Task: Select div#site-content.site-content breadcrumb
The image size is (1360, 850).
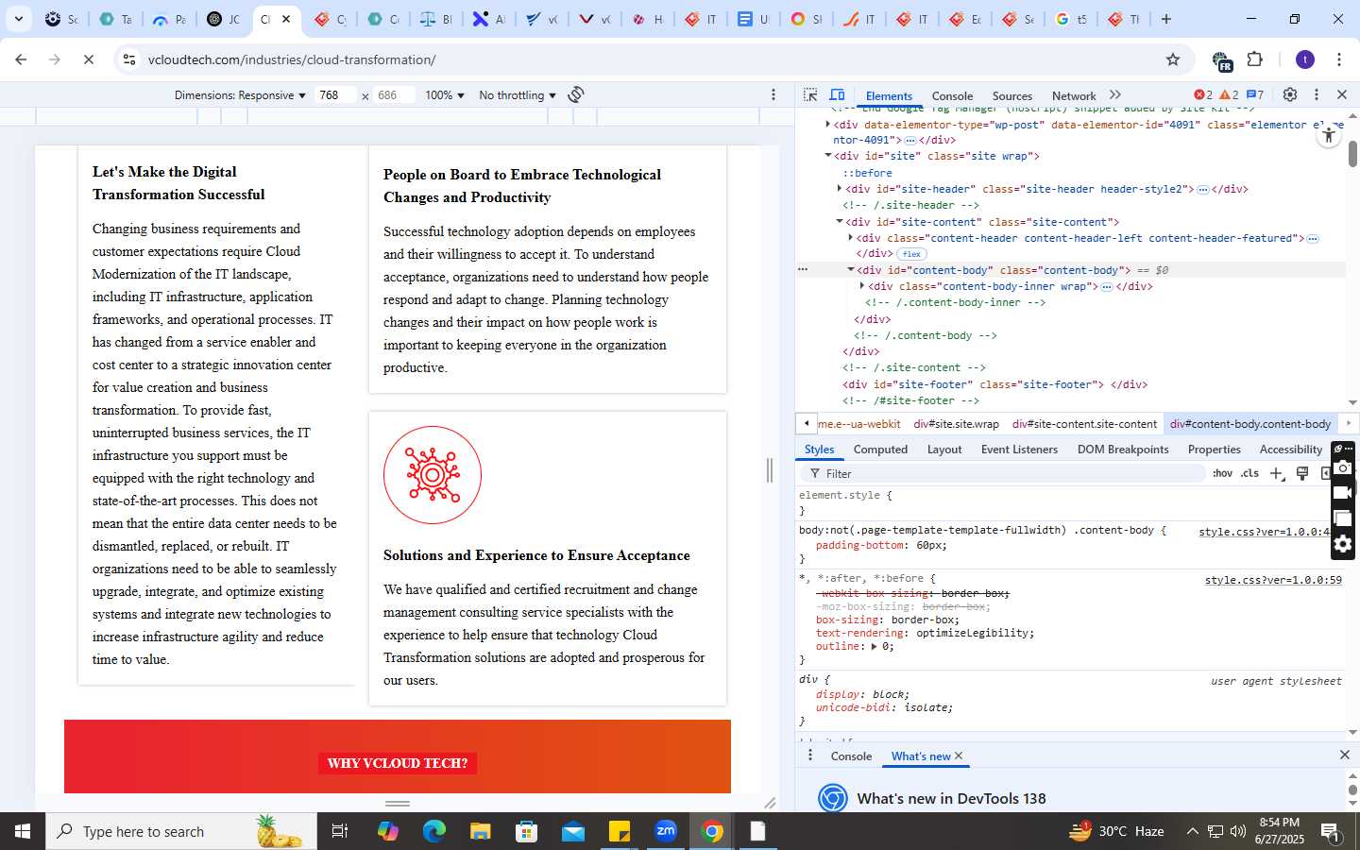Action: [1084, 424]
